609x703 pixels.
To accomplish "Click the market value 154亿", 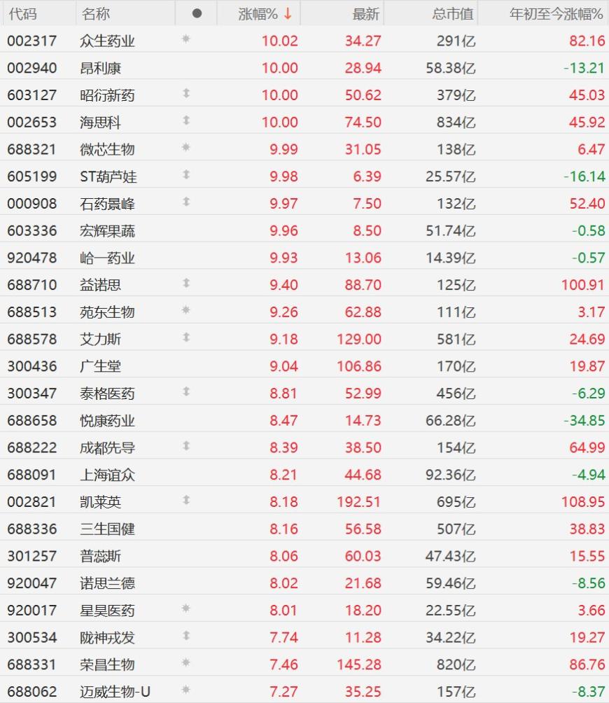I will [x=456, y=447].
